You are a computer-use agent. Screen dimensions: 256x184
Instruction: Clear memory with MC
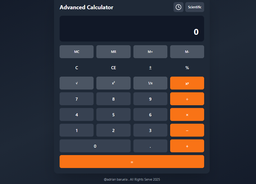[x=76, y=51]
